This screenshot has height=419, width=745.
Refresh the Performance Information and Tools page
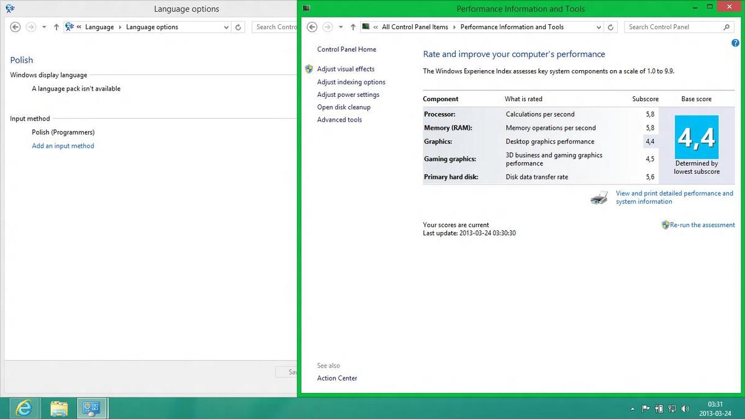611,27
